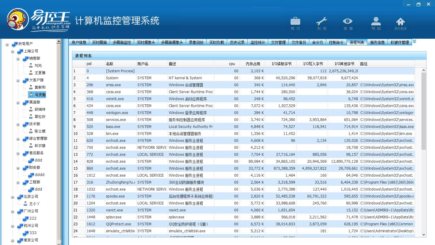Viewport: 435px width, 245px height.
Task: Select the spoolsv.exe process row
Action: pos(243,196)
